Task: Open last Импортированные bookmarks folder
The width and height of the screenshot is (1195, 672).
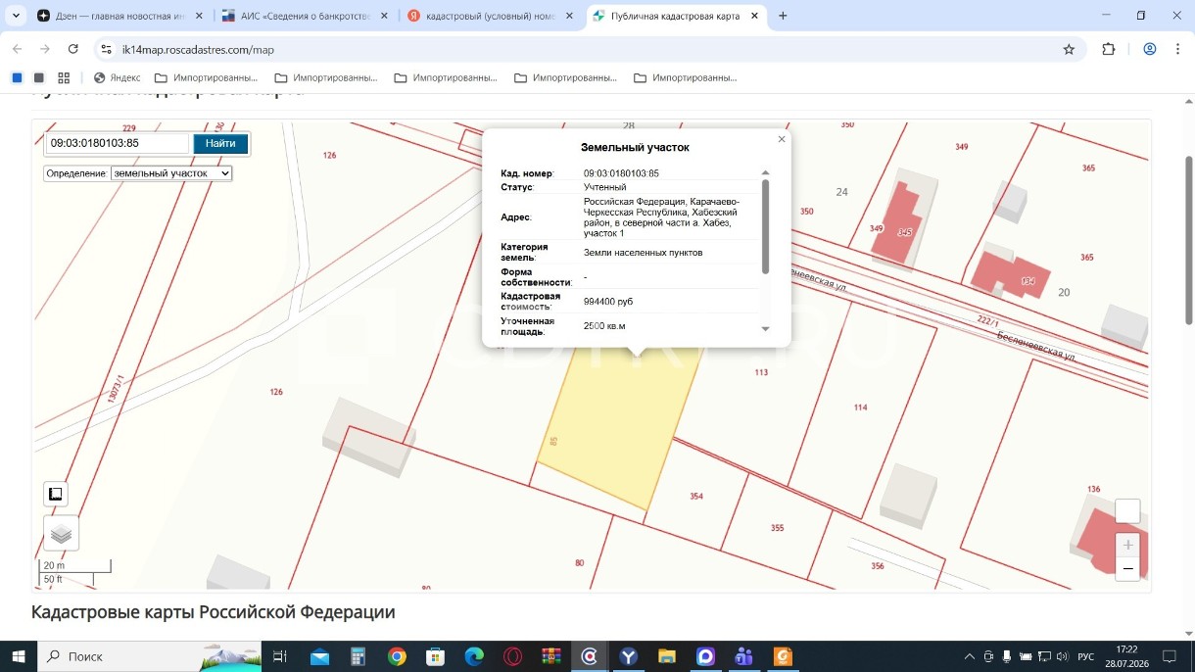Action: 686,77
